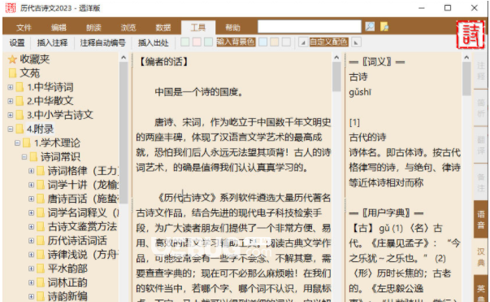Expand the 1.中华诗词 node
Image resolution: width=490 pixels, height=302 pixels.
coord(11,87)
